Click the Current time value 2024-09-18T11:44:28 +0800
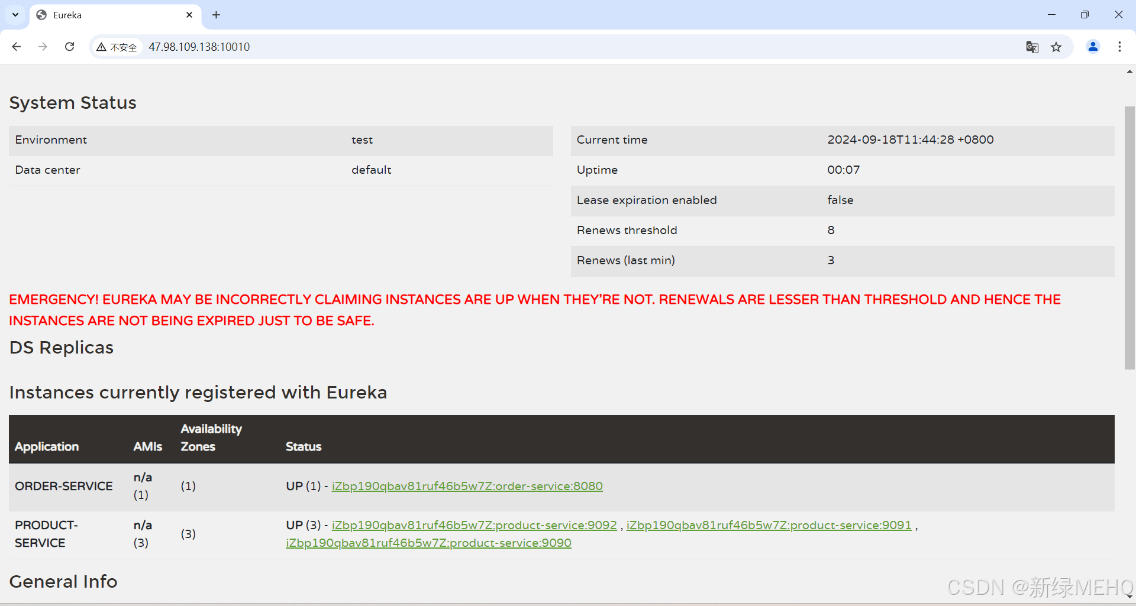This screenshot has height=606, width=1136. point(910,140)
